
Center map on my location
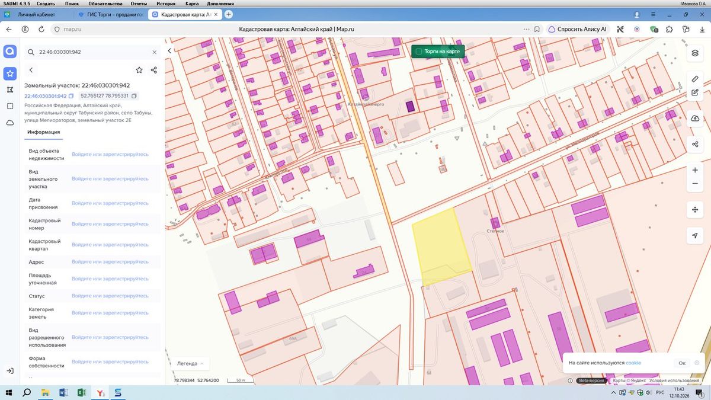(x=695, y=235)
